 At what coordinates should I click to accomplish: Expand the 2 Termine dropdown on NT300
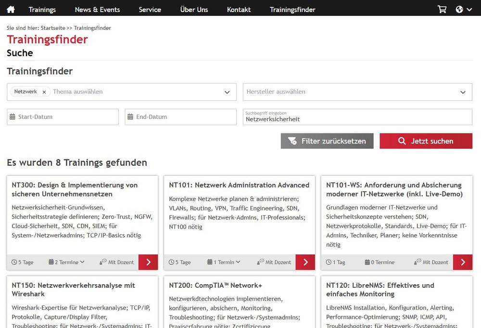pyautogui.click(x=67, y=262)
